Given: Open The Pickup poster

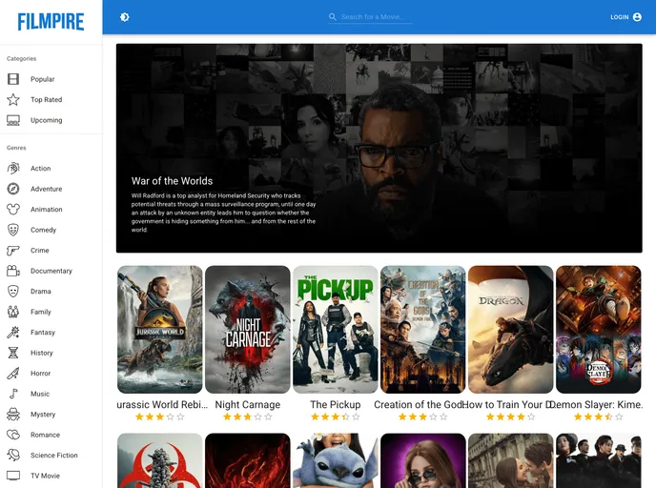Looking at the screenshot, I should [x=335, y=330].
